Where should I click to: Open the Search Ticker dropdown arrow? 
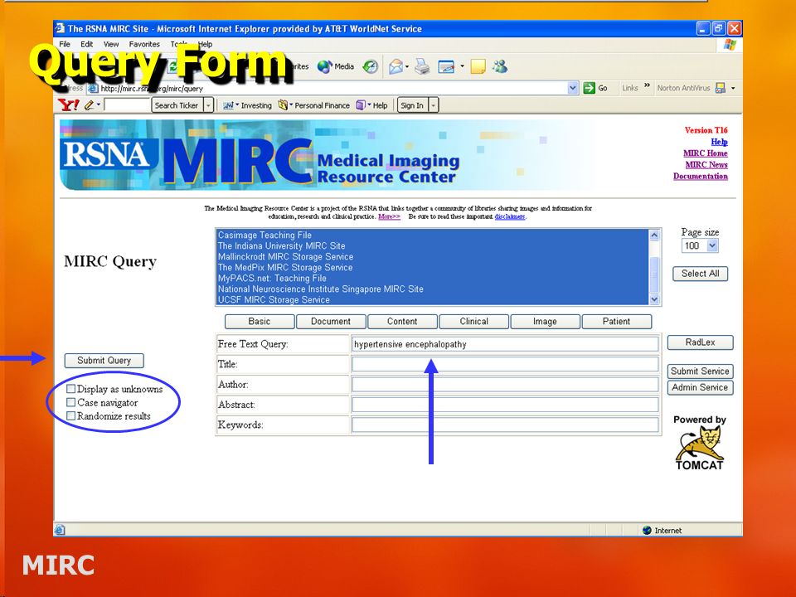[208, 105]
